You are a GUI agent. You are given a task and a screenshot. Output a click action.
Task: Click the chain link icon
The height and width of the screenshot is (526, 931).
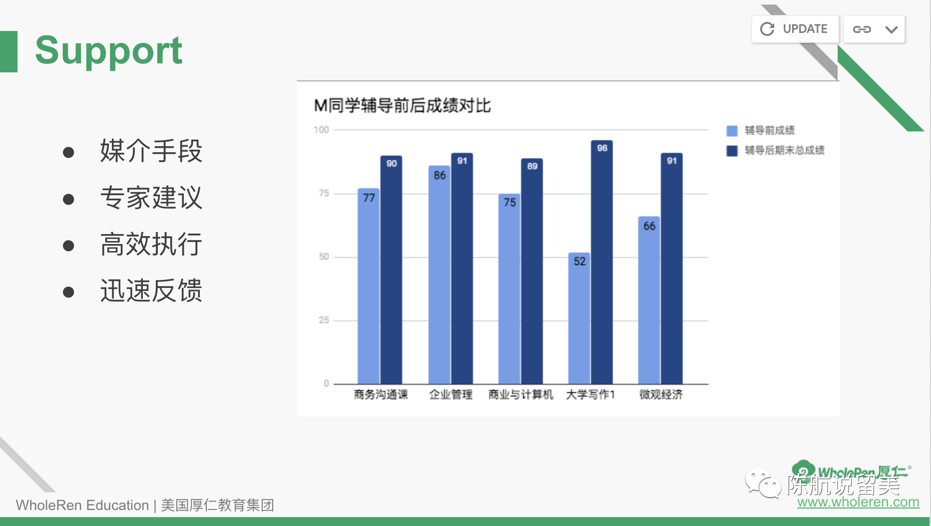click(862, 29)
